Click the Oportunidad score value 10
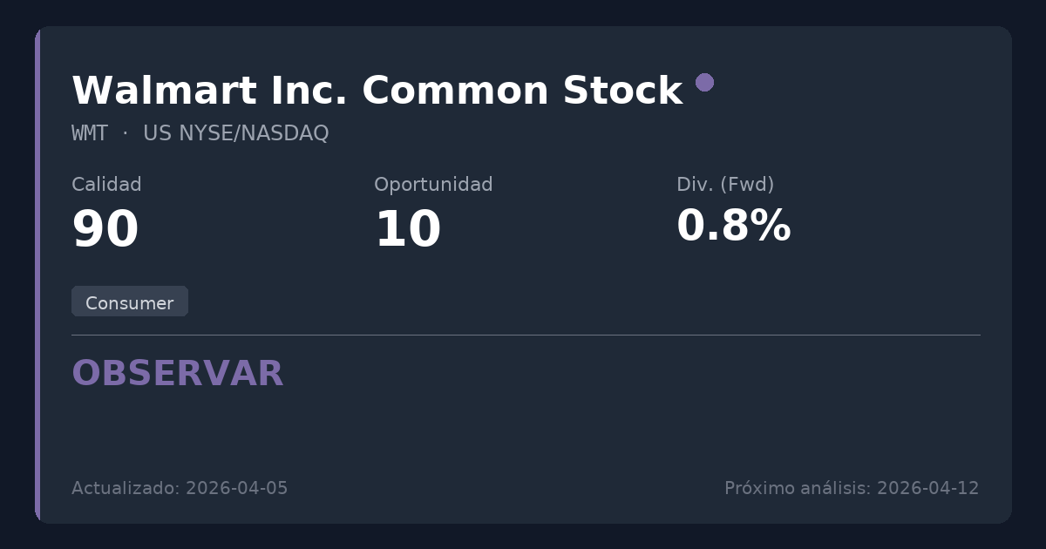Viewport: 1046px width, 549px height. point(407,230)
